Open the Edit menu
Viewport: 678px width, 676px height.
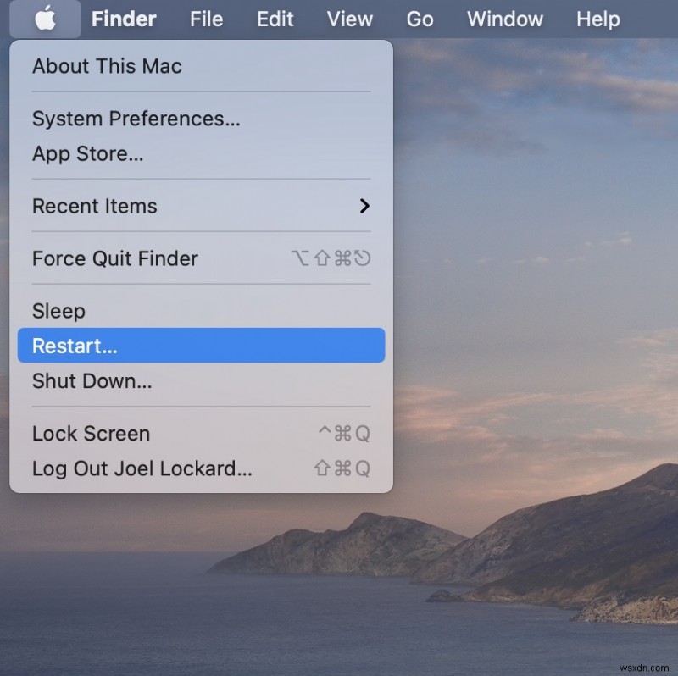click(275, 19)
